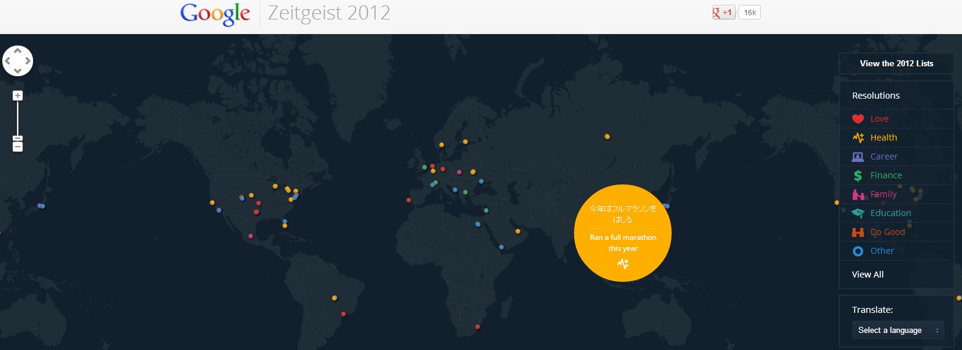The image size is (962, 350).
Task: Click the Career laptop icon
Action: [x=858, y=157]
